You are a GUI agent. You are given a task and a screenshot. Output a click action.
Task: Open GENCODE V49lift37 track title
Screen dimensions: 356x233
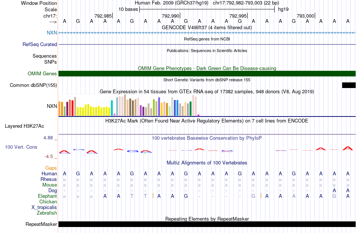[206, 28]
